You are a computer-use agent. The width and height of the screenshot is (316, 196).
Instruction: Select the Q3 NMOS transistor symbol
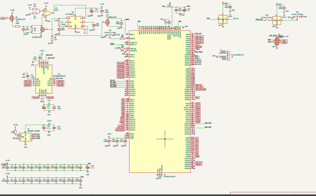(107, 22)
